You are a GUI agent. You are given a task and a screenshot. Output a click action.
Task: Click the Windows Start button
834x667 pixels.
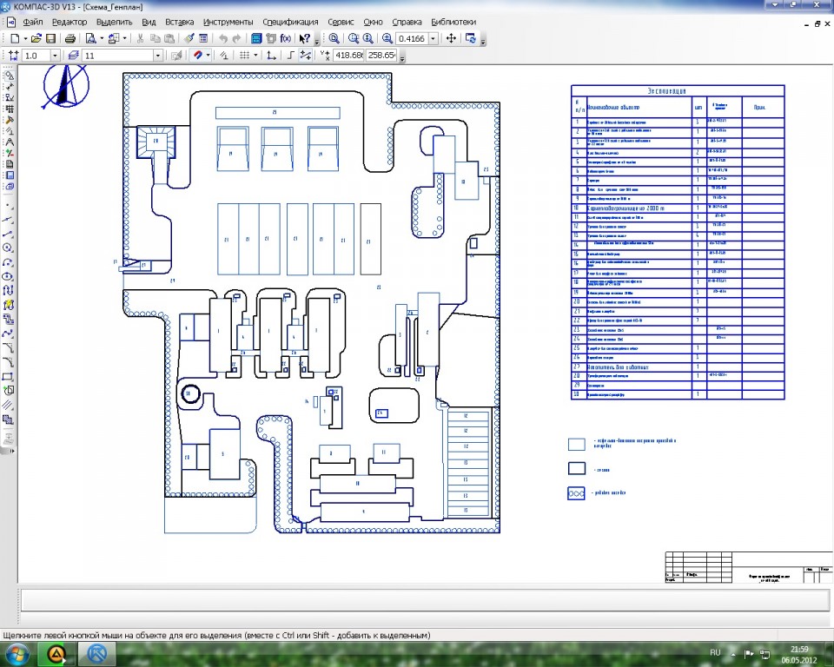click(x=16, y=653)
